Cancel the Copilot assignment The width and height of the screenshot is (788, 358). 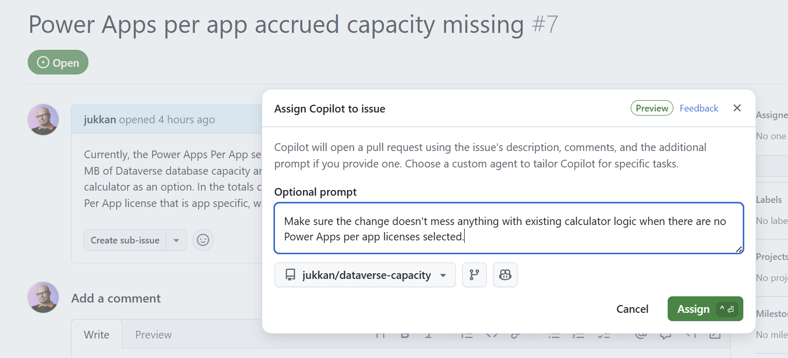[632, 309]
